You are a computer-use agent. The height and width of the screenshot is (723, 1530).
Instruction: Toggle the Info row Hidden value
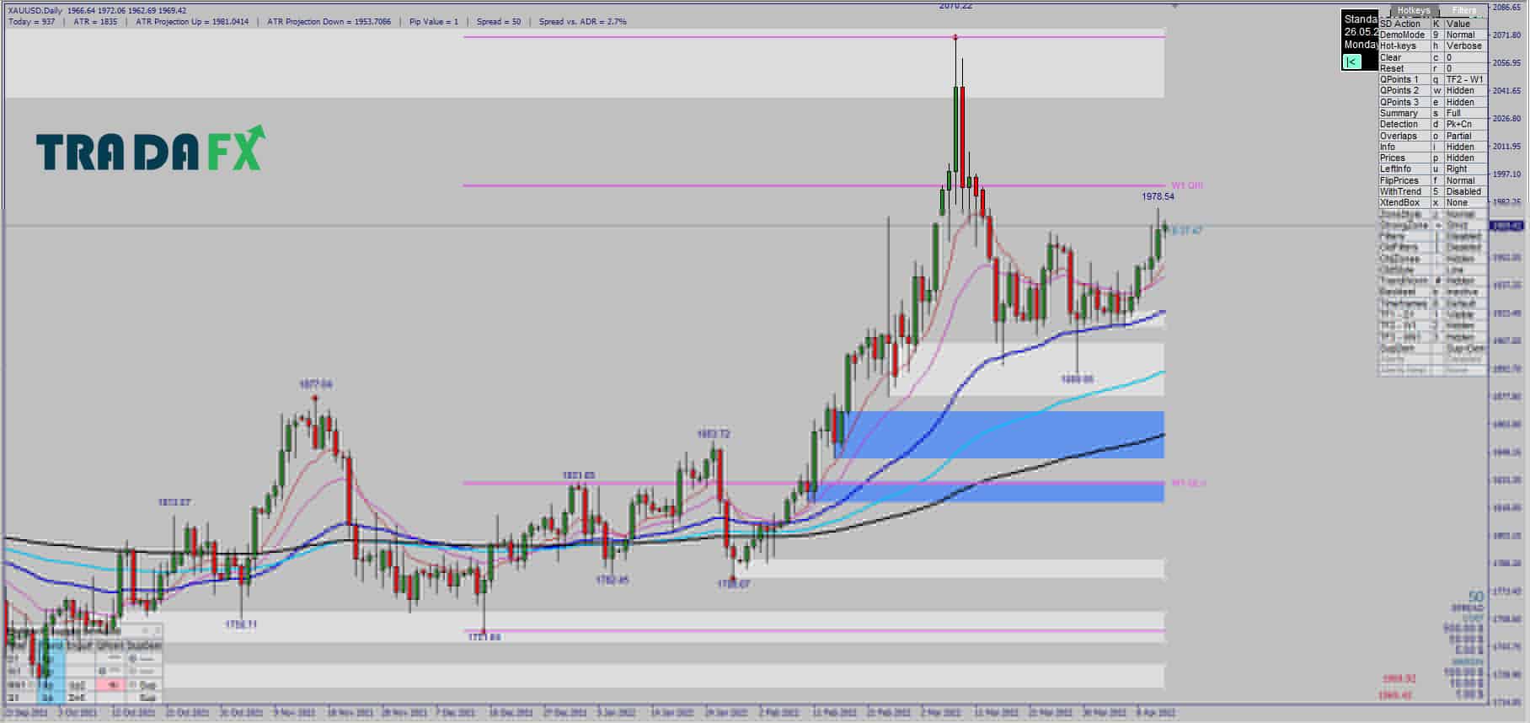(x=1464, y=147)
